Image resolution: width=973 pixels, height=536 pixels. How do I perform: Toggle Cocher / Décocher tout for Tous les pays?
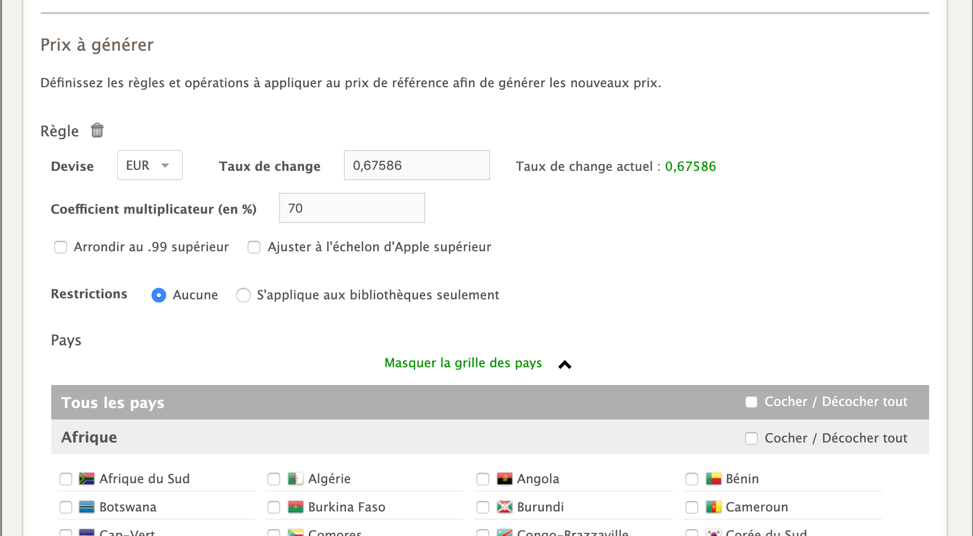(x=751, y=402)
